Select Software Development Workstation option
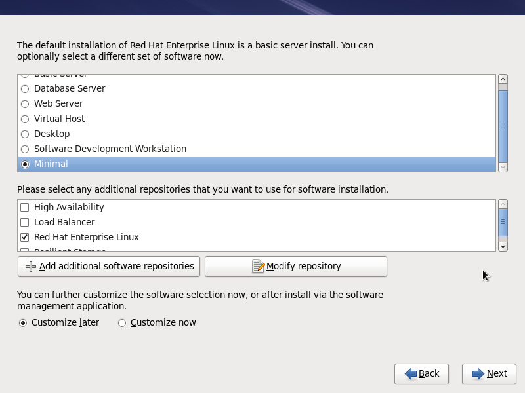 (x=25, y=149)
